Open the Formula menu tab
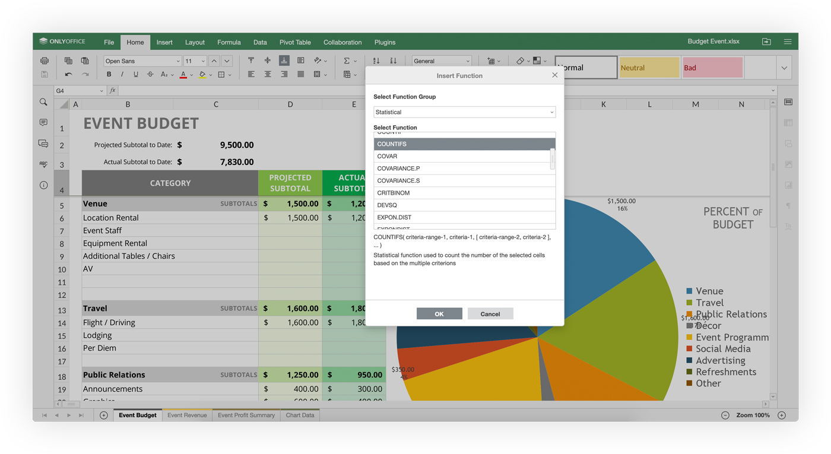Screen dimensions: 831x454 click(229, 42)
